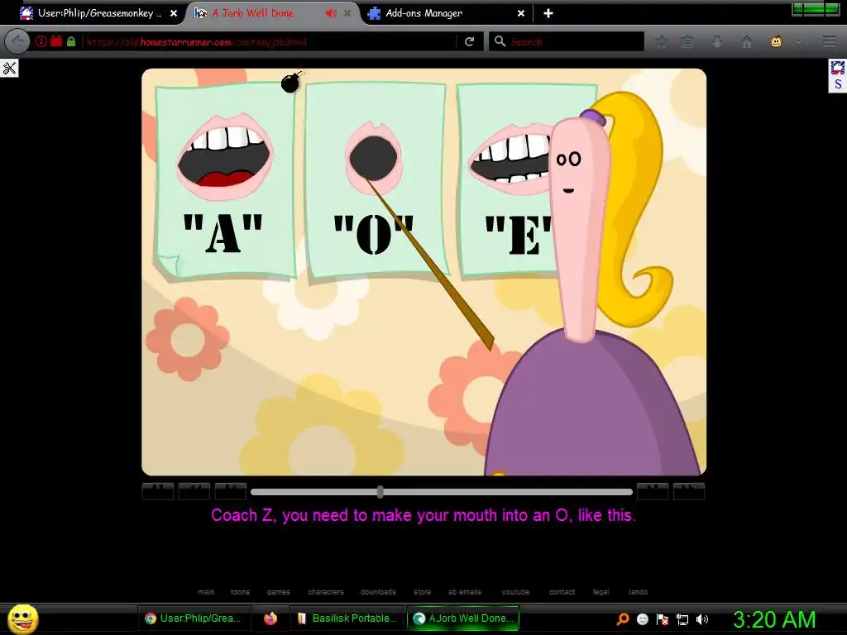Viewport: 847px width, 635px height.
Task: Click the magnifier icon in the search box
Action: coord(500,41)
